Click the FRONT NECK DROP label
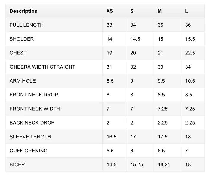This screenshot has height=181, width=211. click(x=34, y=95)
